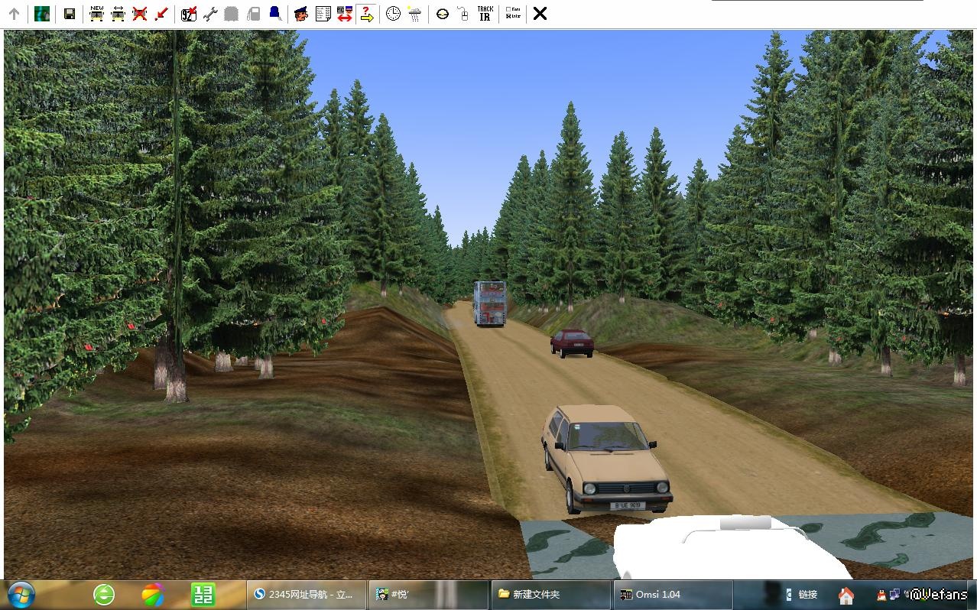Screen dimensions: 977x610
Task: Switch to 2345网址导航 browser window
Action: click(x=307, y=594)
